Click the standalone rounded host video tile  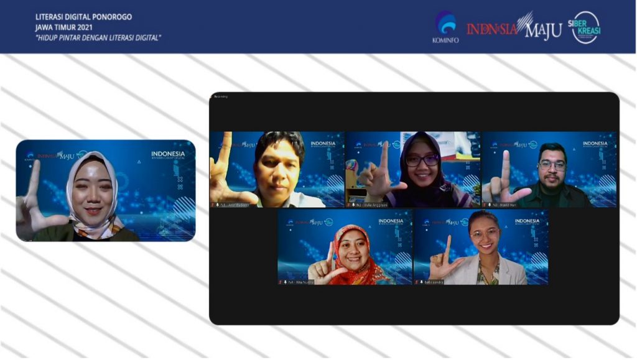106,190
